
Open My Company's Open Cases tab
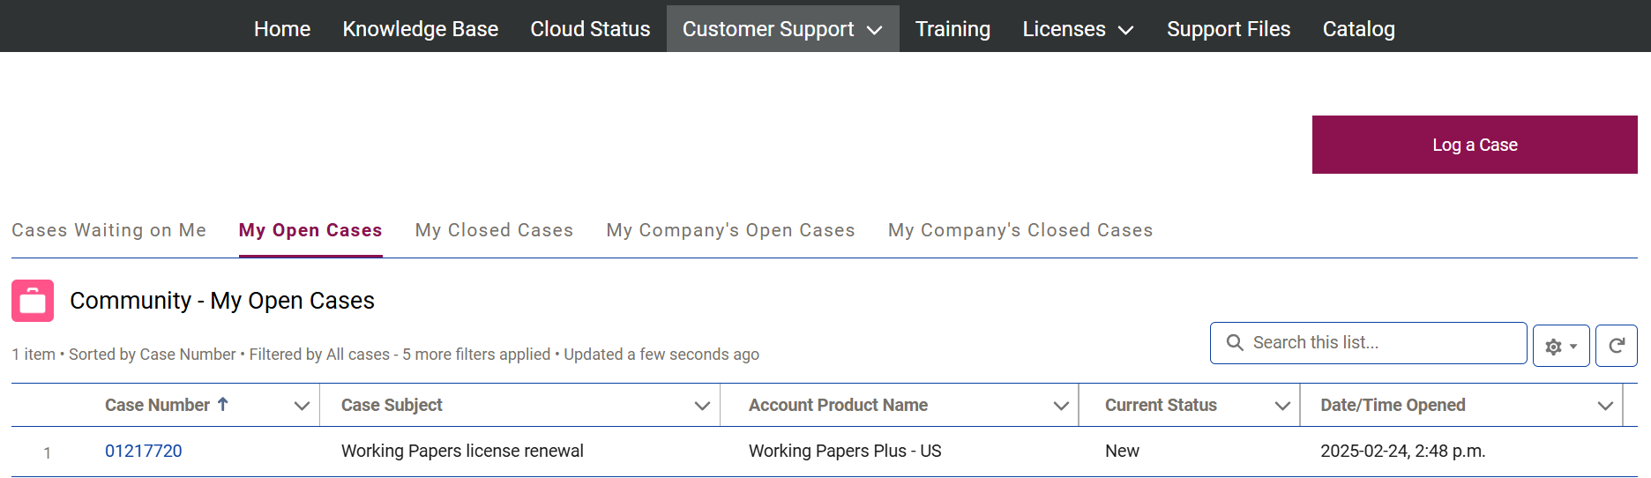point(730,230)
